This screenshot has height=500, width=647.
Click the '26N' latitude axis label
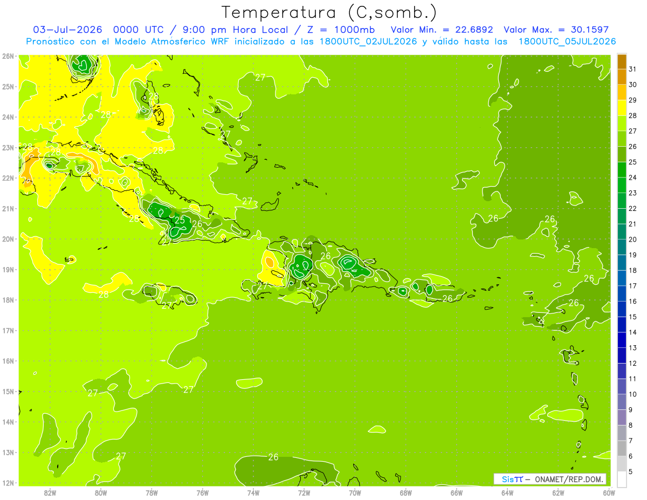pyautogui.click(x=8, y=56)
